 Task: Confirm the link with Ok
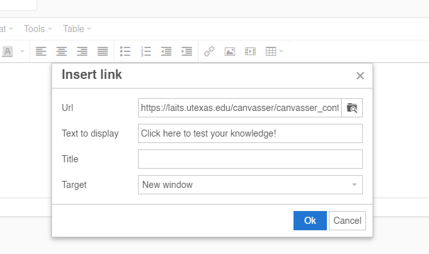coord(310,221)
